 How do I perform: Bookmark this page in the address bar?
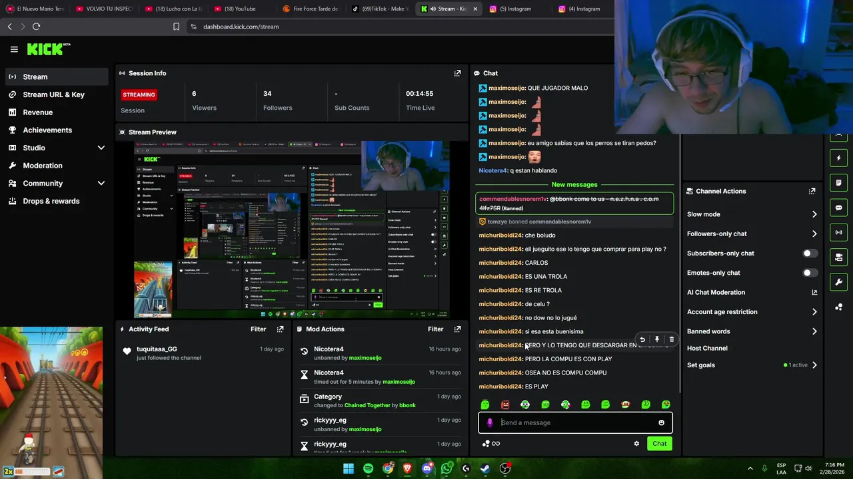(176, 27)
